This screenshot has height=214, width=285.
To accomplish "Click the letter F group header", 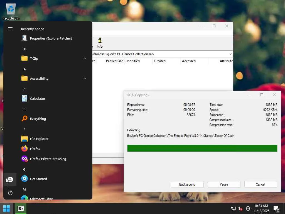I will (24, 129).
